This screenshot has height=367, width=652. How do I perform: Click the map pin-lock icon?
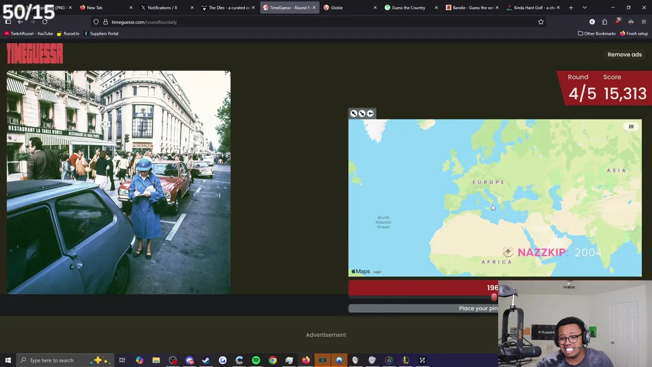[370, 114]
